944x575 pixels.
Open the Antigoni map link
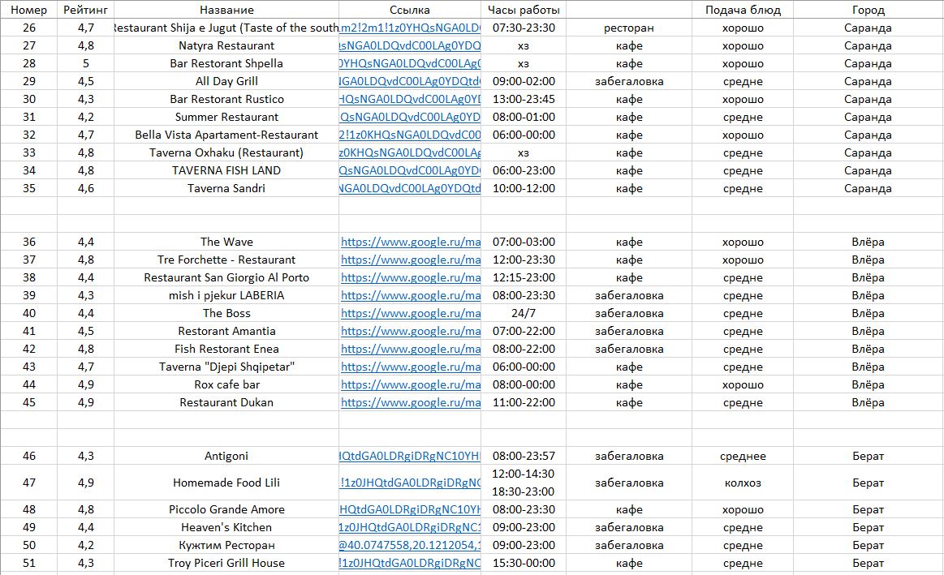point(410,456)
